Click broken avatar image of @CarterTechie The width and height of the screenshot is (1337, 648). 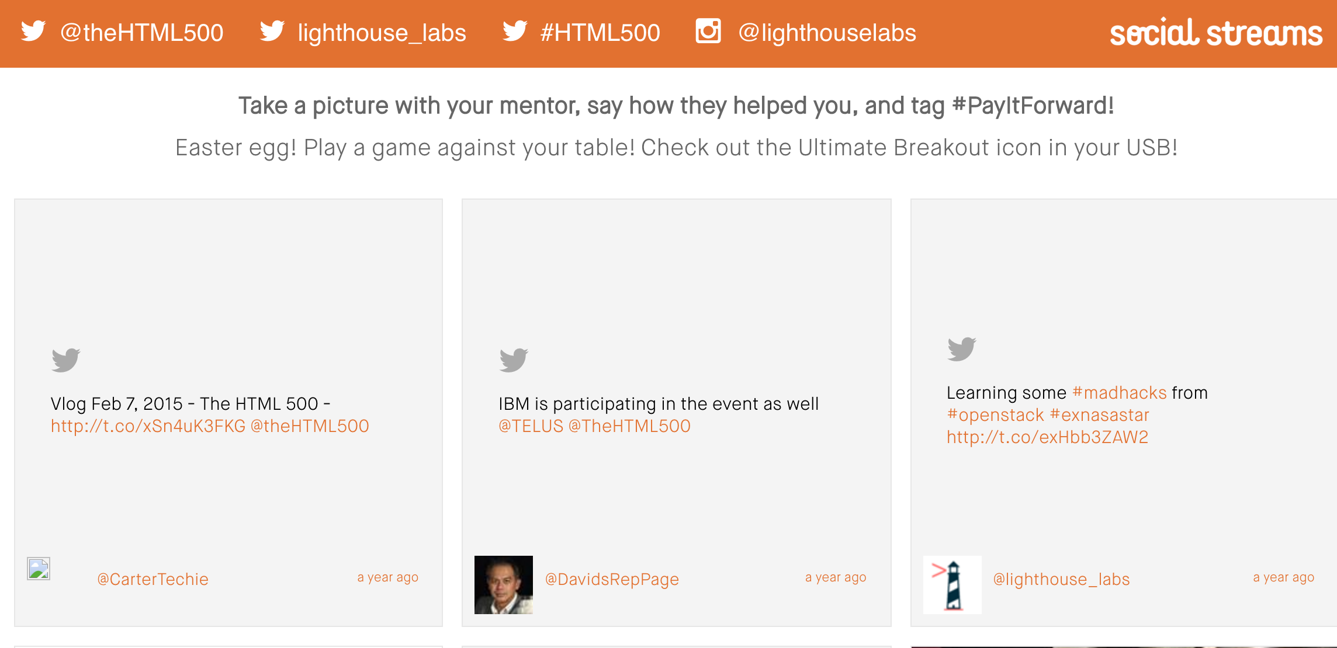(39, 569)
